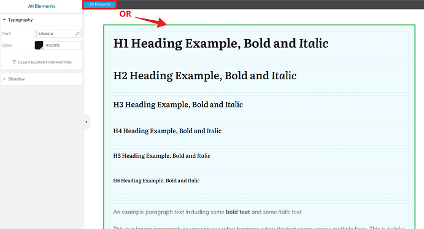Click CLEAR ELEMENT FORMATTING button
Image resolution: width=424 pixels, height=229 pixels.
[x=42, y=62]
